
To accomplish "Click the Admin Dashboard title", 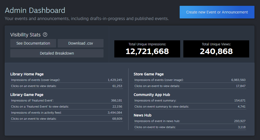I will click(35, 10).
